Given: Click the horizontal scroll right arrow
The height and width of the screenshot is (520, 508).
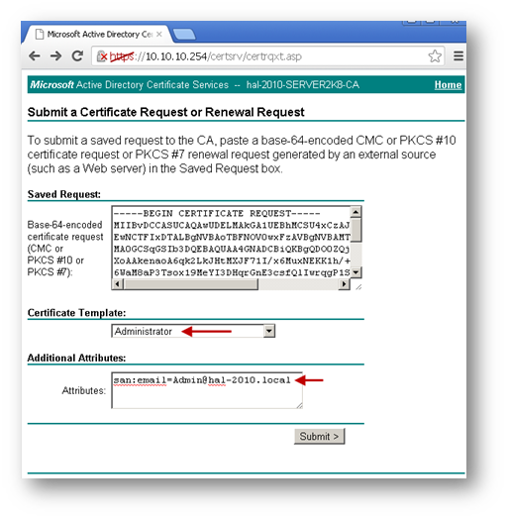Looking at the screenshot, I should [x=344, y=284].
